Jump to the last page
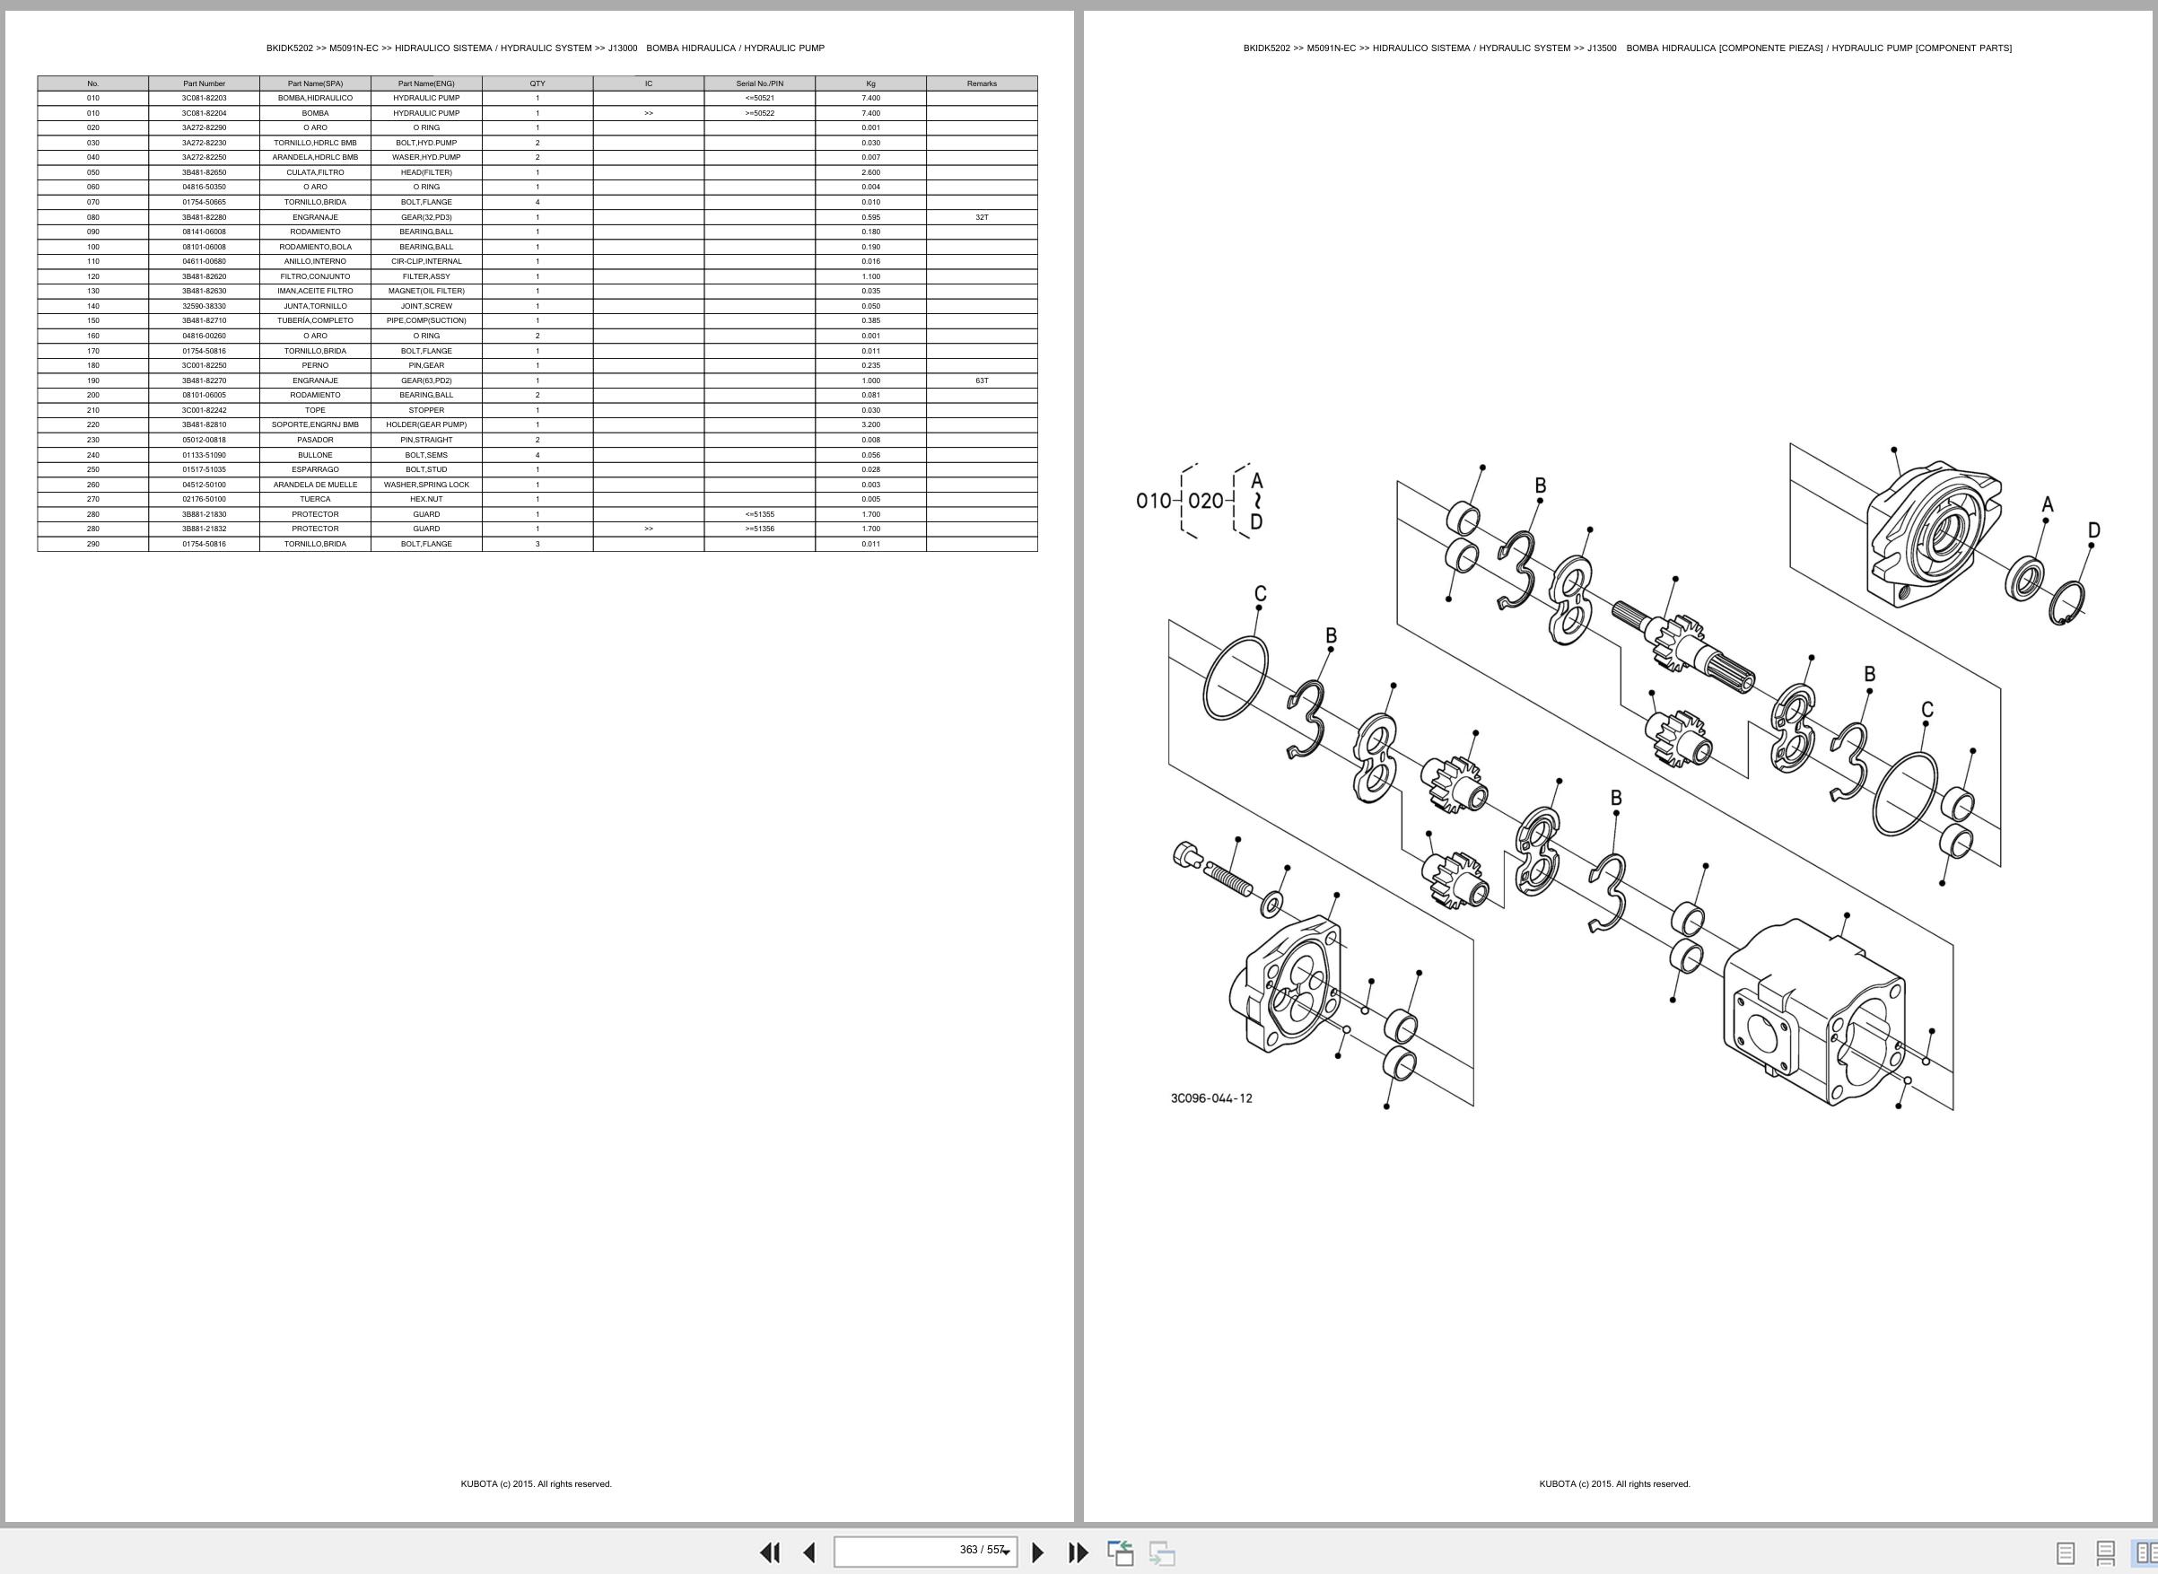The width and height of the screenshot is (2158, 1574). click(1078, 1552)
